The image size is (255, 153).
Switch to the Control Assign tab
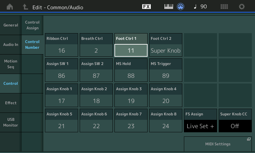[32, 25]
